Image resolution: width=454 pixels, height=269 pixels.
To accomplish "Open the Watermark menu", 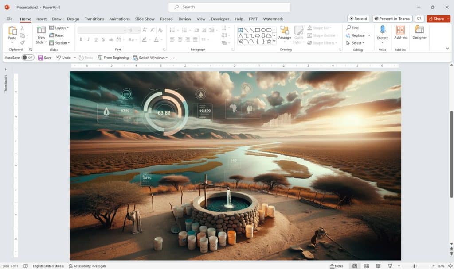I will click(x=273, y=19).
